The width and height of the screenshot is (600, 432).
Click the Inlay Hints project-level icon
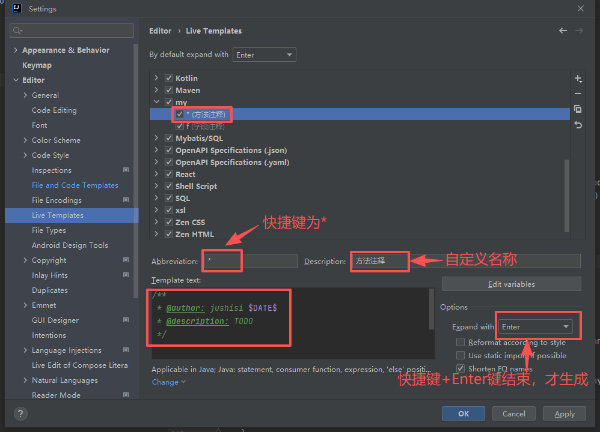coord(126,275)
